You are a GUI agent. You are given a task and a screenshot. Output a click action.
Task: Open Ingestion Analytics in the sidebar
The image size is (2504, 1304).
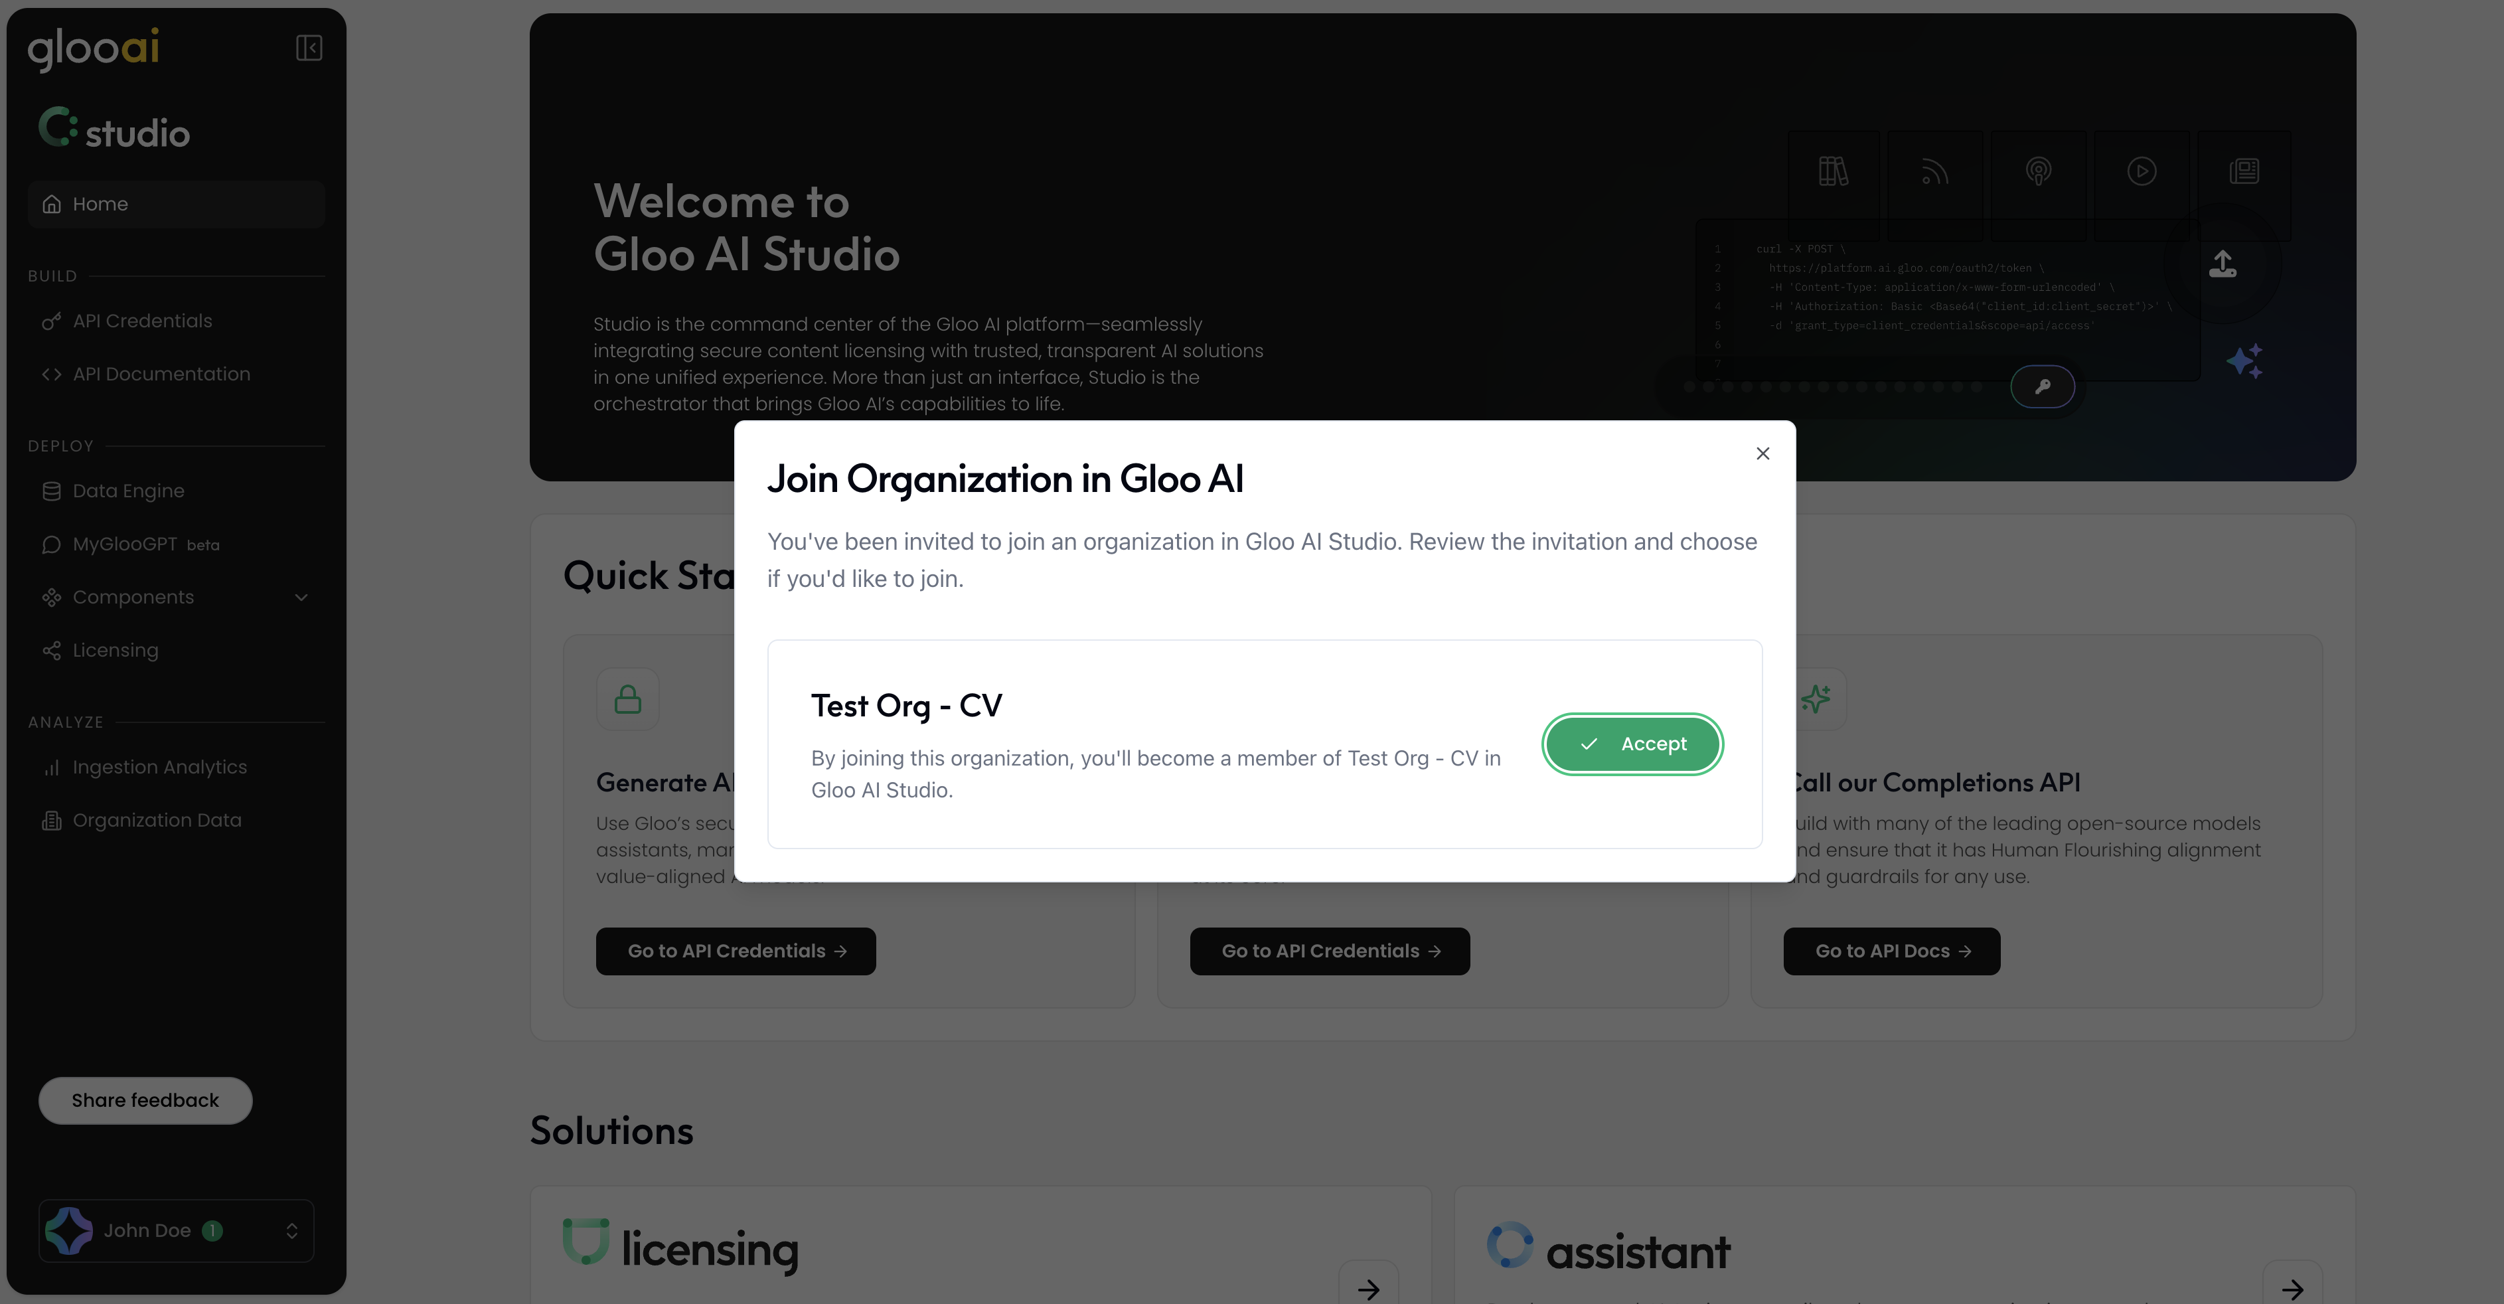coord(176,768)
